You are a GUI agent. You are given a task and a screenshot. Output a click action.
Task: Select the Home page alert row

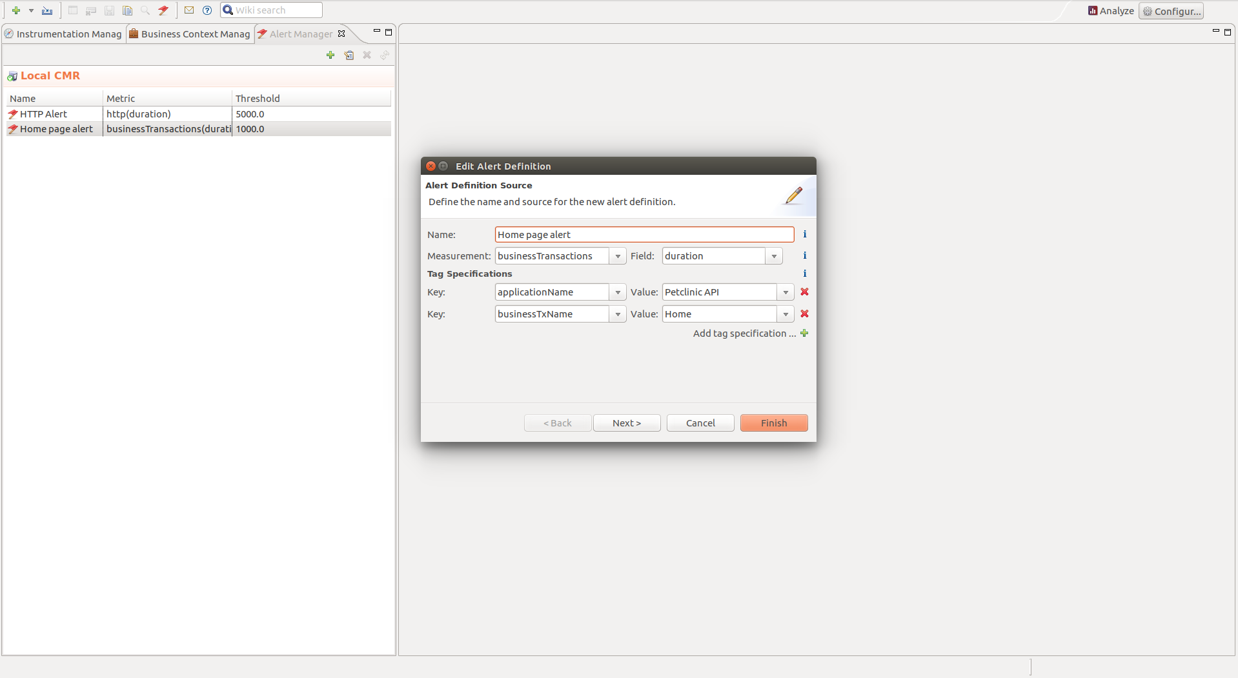click(x=198, y=129)
